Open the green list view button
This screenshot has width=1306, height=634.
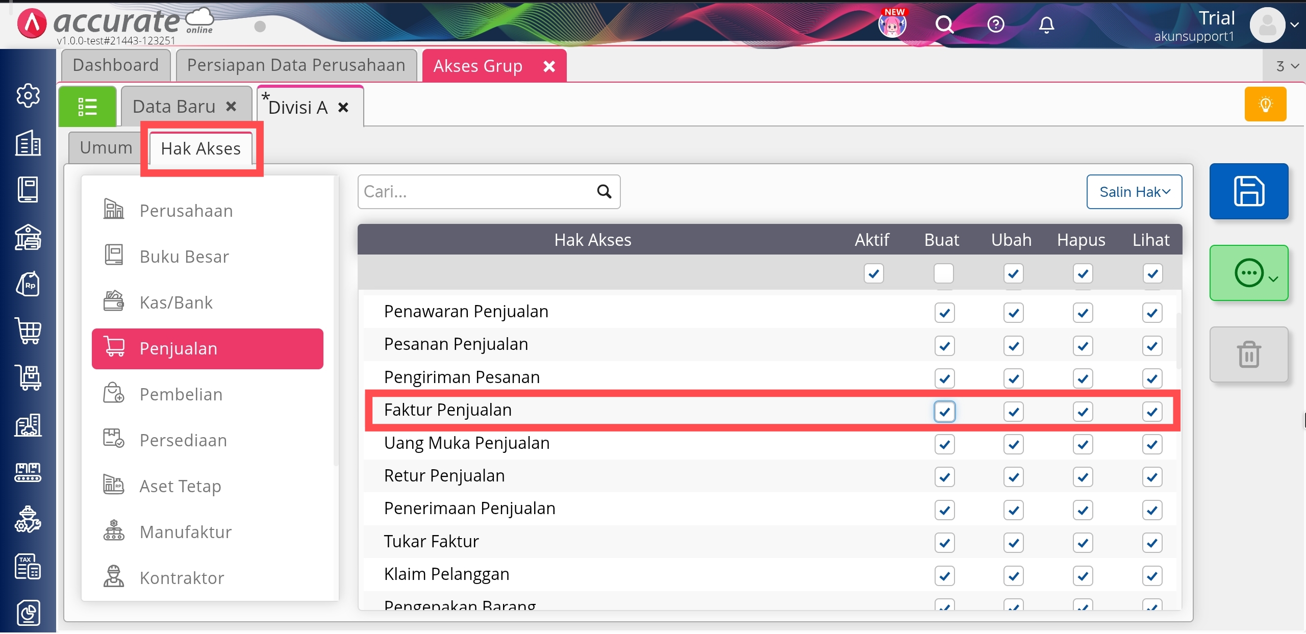click(x=87, y=107)
